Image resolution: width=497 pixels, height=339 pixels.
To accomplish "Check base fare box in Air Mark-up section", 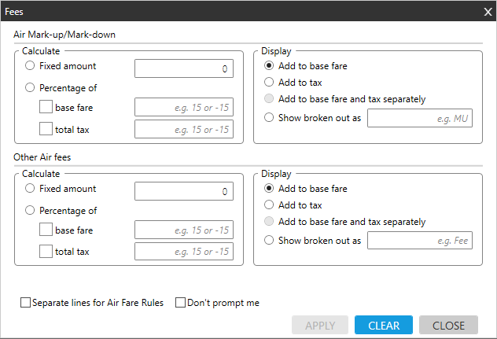I will [46, 107].
